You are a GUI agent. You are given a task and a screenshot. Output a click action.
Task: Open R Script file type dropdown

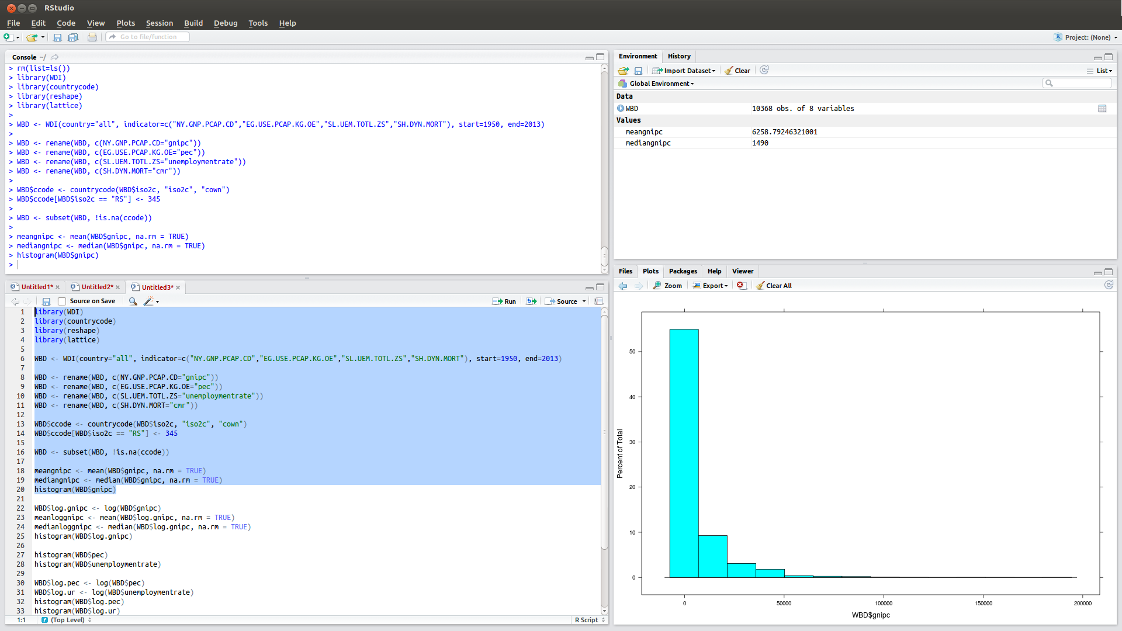590,620
